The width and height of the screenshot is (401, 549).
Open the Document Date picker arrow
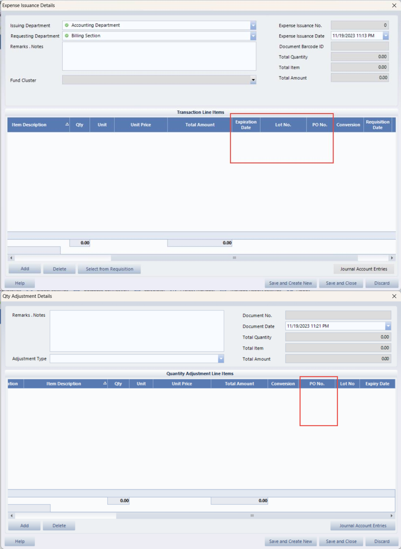(388, 326)
